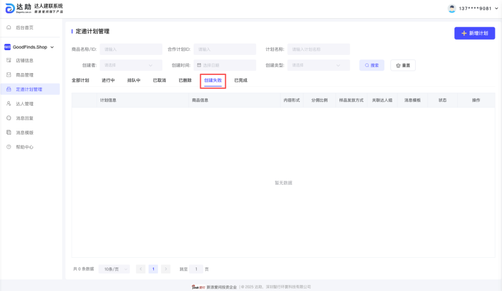
Task: Open 后台首页 from the sidebar
Action: point(24,28)
